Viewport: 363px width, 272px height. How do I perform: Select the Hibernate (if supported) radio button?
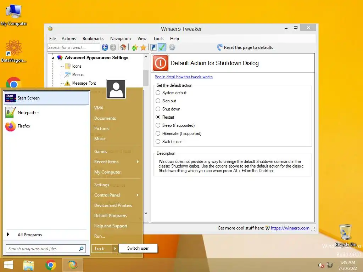coord(158,134)
